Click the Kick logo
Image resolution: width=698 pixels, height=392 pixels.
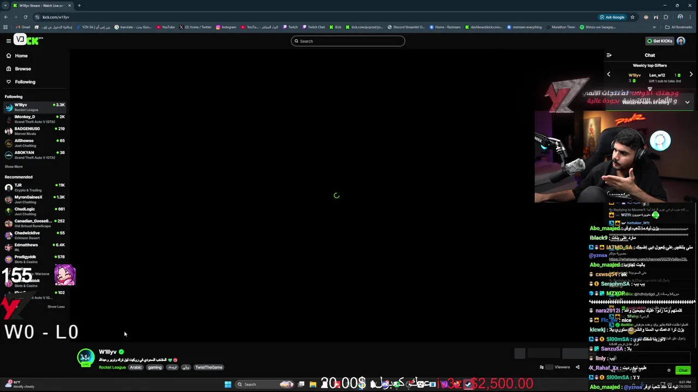[x=28, y=40]
